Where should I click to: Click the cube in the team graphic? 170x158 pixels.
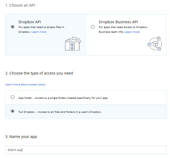(x=155, y=44)
